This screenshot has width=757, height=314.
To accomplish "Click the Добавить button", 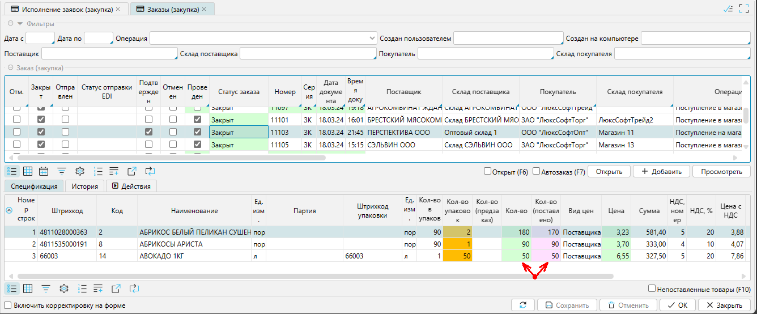I will [661, 171].
